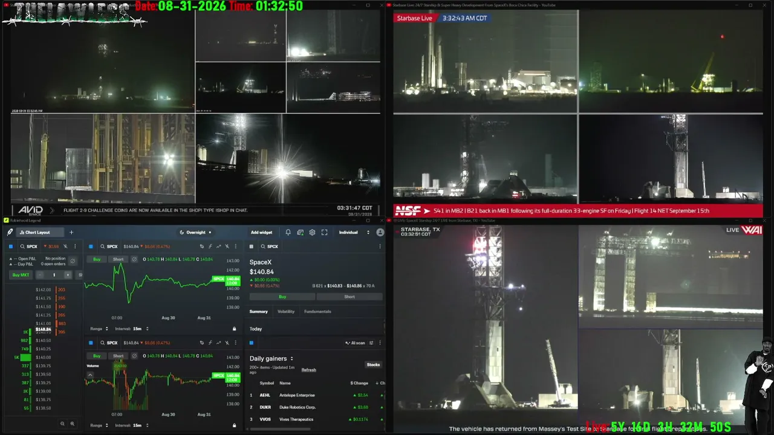
Task: Open more options in the upper chart widget
Action: pos(235,246)
